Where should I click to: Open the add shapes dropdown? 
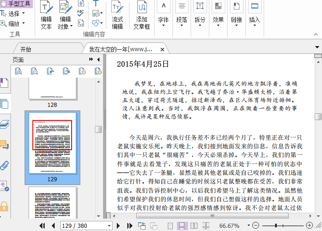pyautogui.click(x=101, y=23)
